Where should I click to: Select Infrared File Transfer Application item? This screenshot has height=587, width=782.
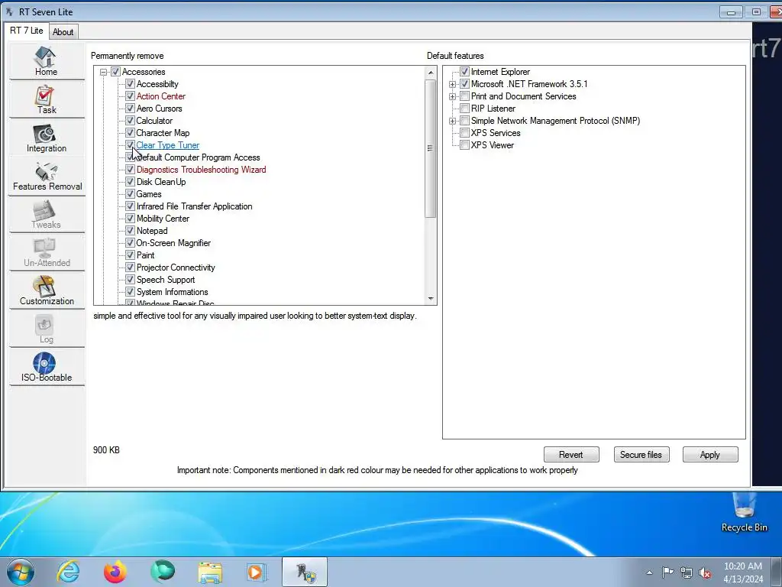tap(194, 206)
